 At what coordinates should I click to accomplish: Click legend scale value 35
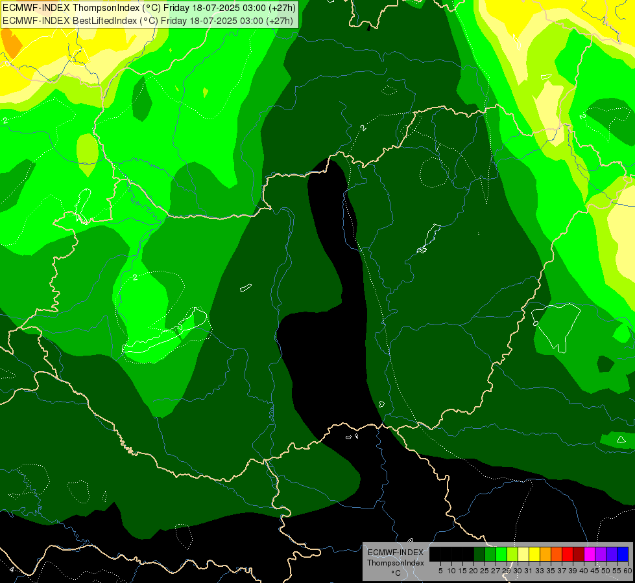551,571
